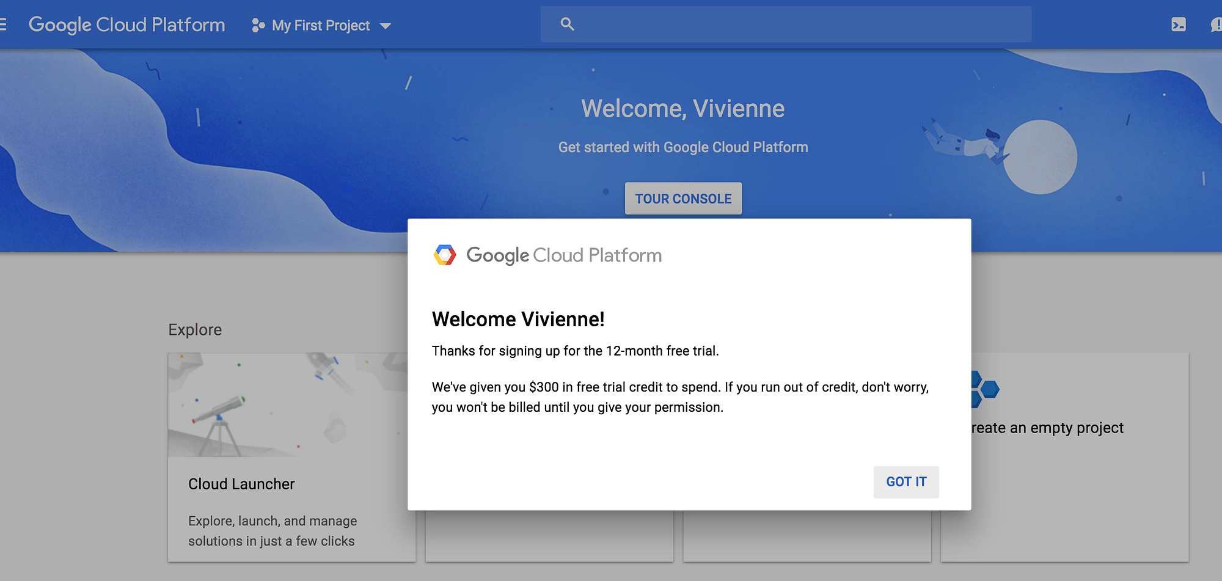Click the project hexagon icon beside My First Project
Viewport: 1222px width, 581px height.
[258, 25]
